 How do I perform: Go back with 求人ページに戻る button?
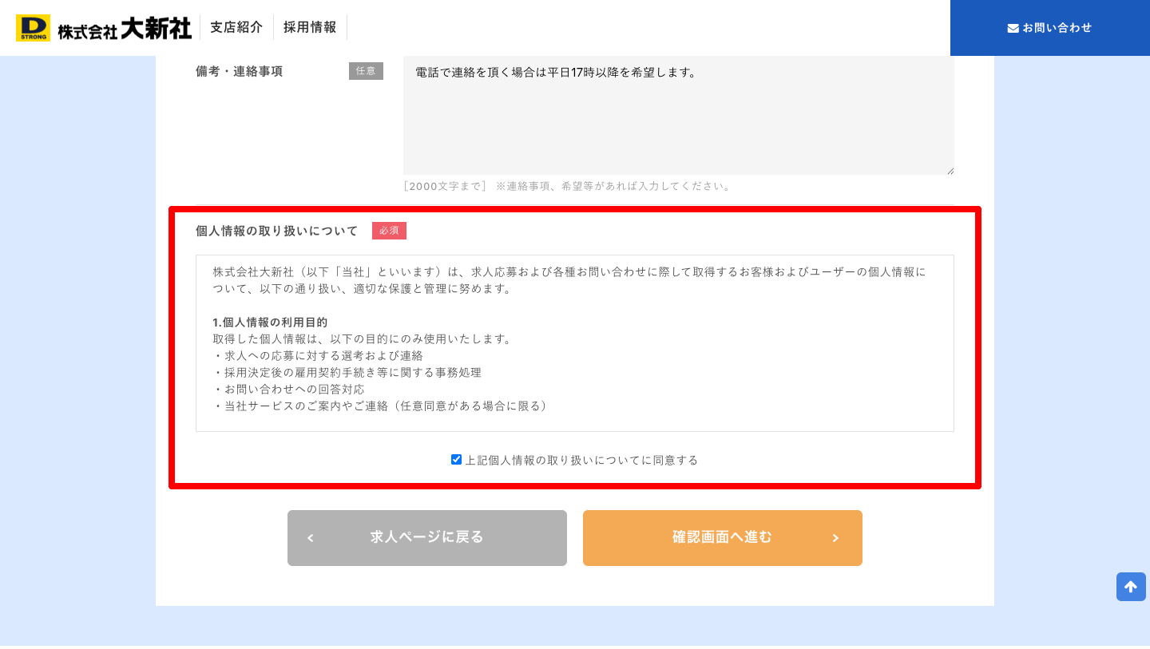[427, 538]
